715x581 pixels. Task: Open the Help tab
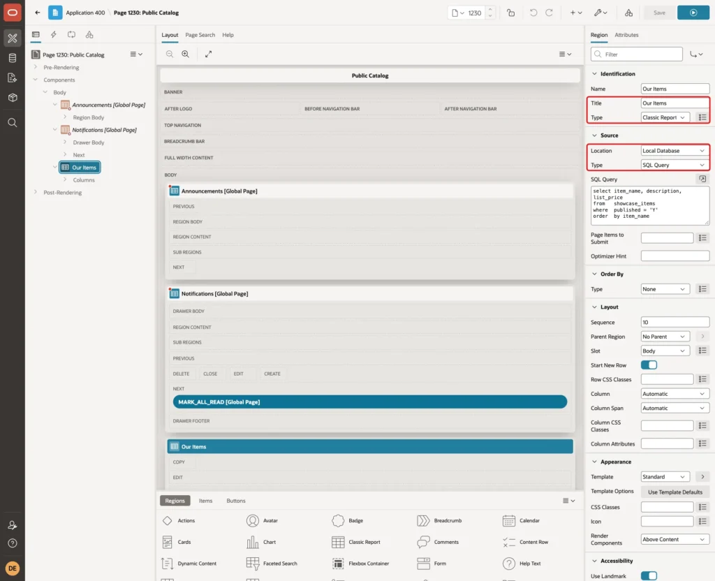coord(228,35)
